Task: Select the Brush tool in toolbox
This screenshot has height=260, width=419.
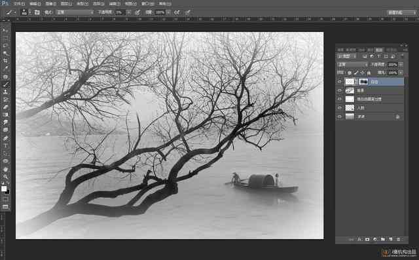Action: click(5, 84)
